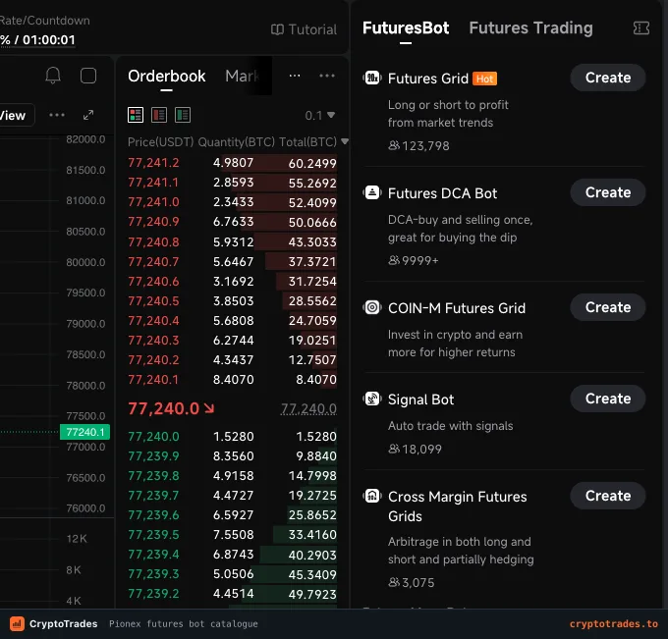Viewport: 668px width, 639px height.
Task: Show buy orders only orderbook view
Action: 183,115
